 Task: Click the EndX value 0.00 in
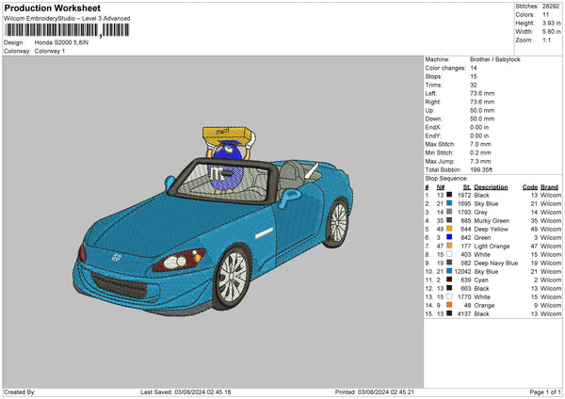tap(479, 127)
